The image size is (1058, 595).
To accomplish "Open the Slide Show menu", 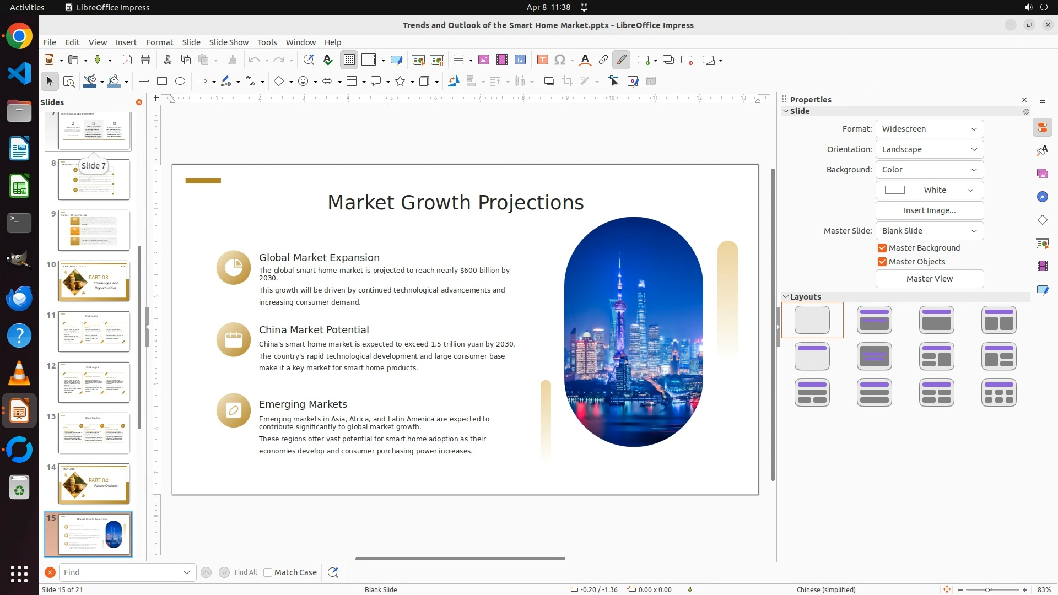I will 229,42.
